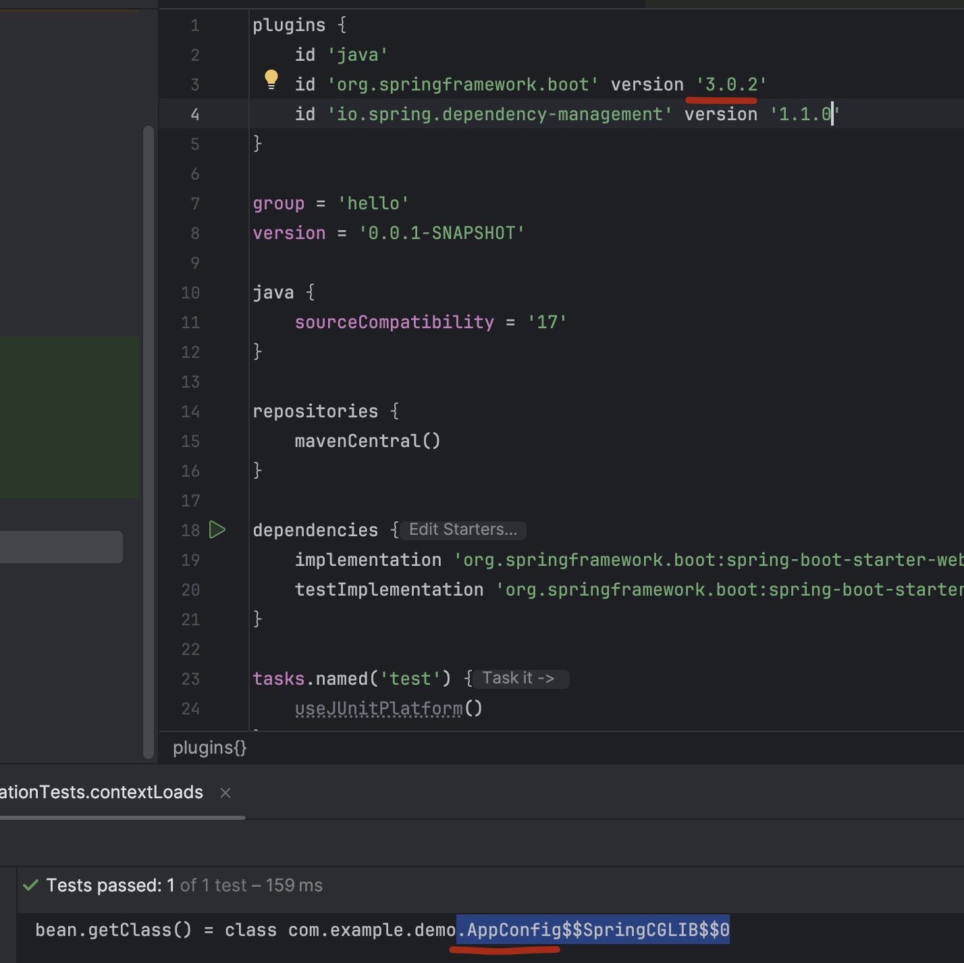Open the contextLoads run tab

tap(101, 792)
